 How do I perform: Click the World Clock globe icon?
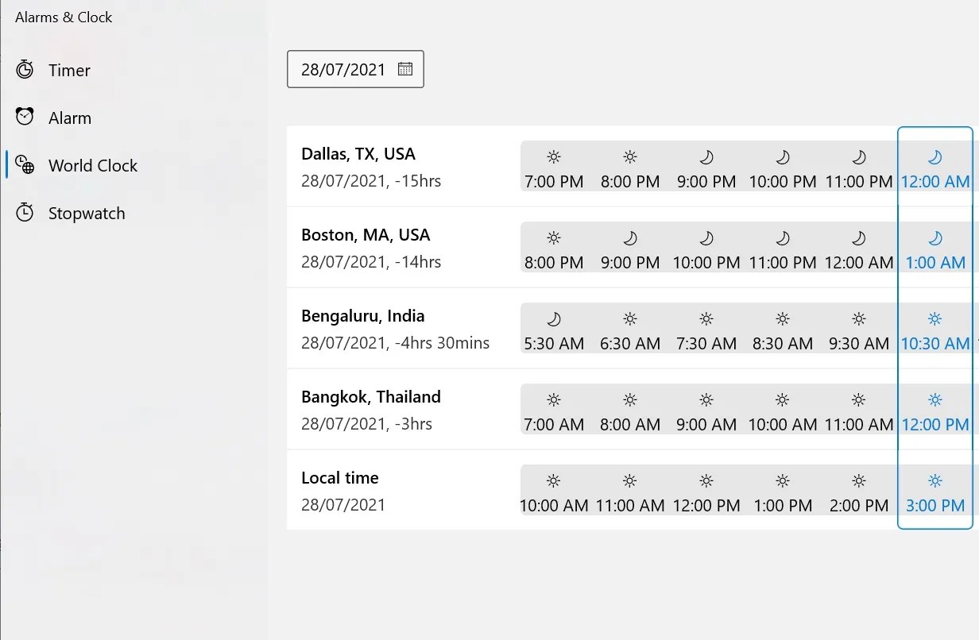[26, 165]
